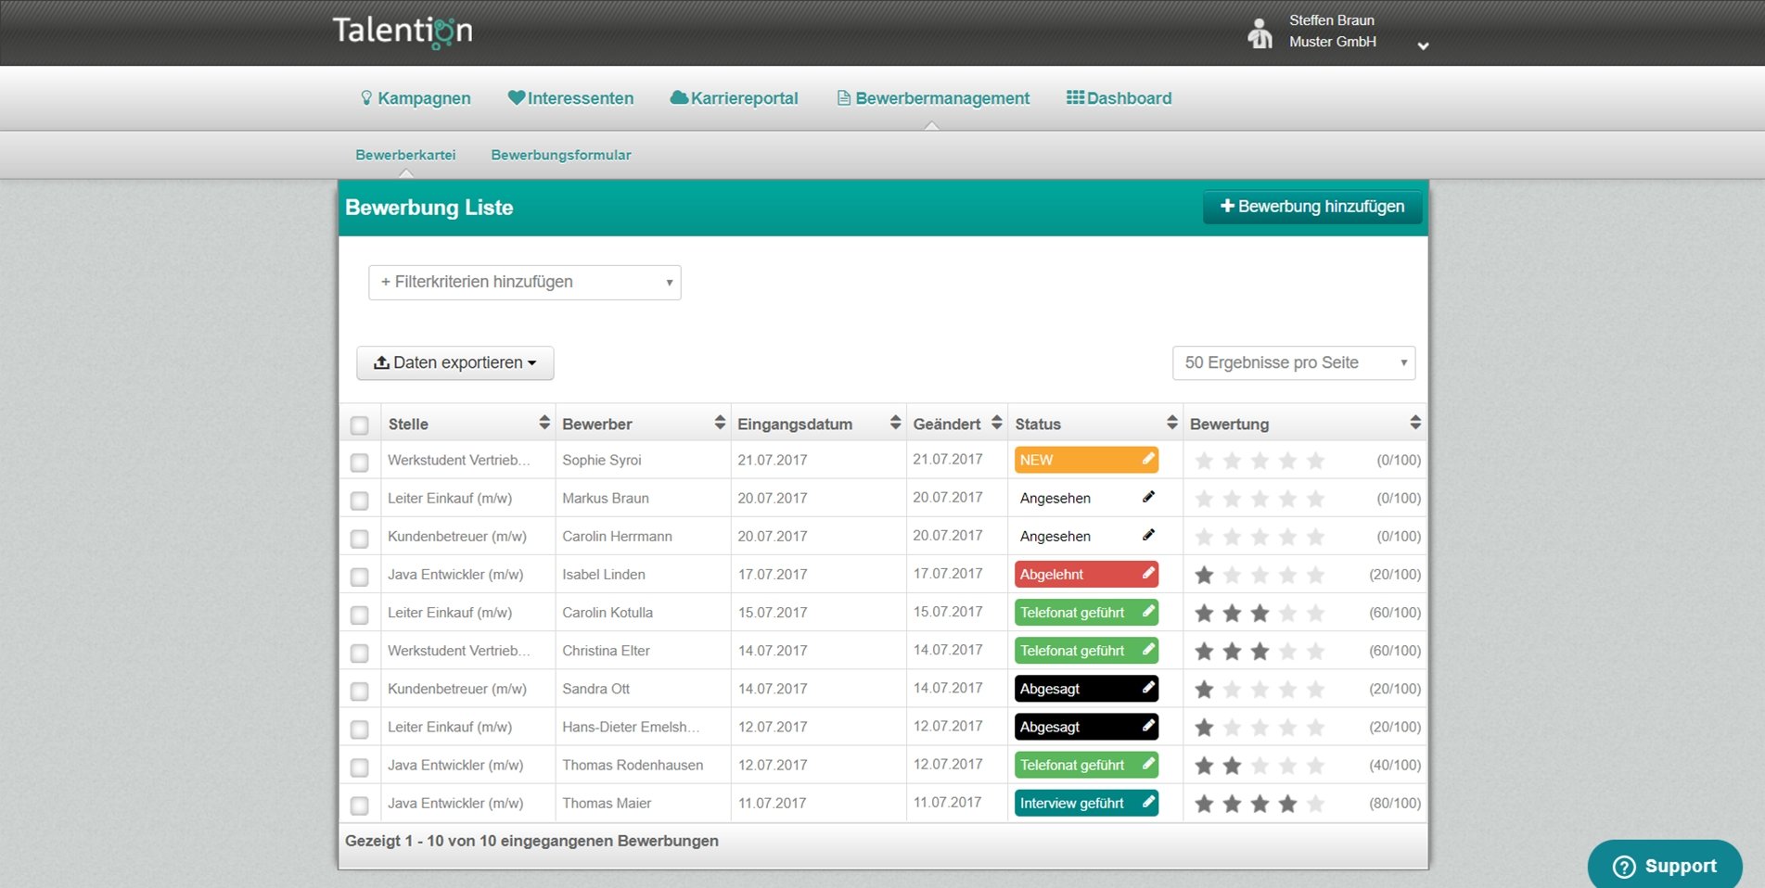Screen dimensions: 1765x888
Task: Open Bewerberkartei sub-navigation link
Action: (x=405, y=155)
